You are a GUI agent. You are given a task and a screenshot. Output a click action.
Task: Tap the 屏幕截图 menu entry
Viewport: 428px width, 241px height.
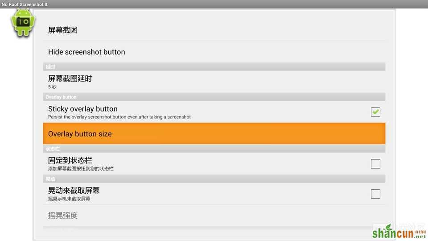coord(214,30)
